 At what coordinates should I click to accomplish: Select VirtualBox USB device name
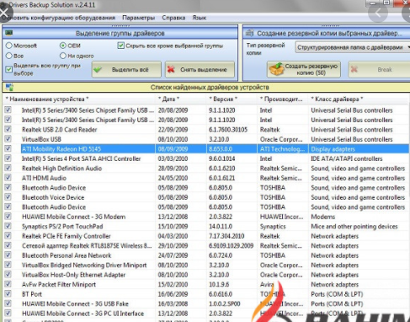[x=41, y=139]
